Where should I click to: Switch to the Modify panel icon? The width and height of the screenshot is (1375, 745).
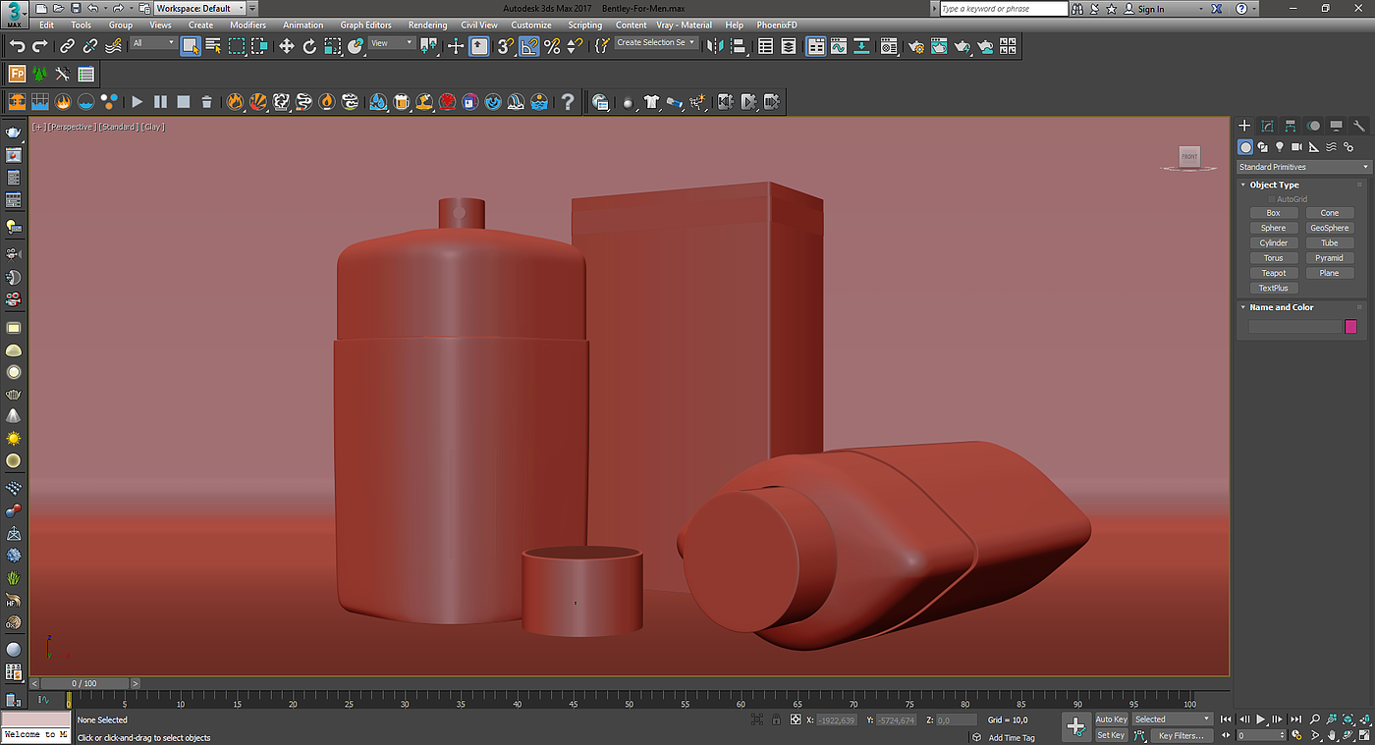click(x=1267, y=126)
